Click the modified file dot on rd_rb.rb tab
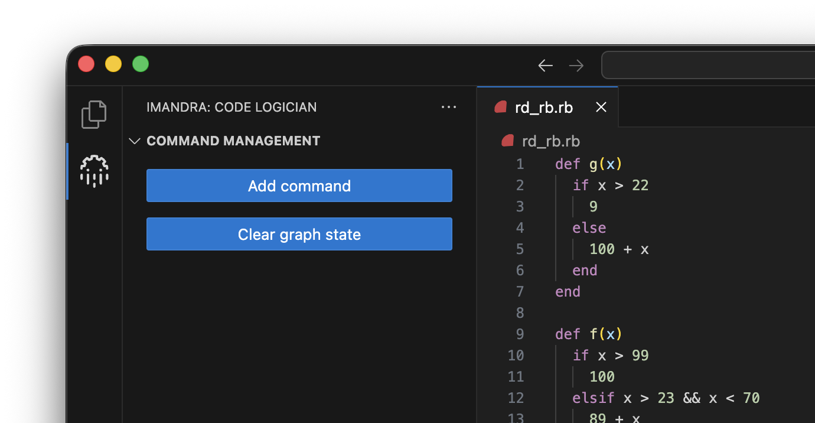Screen dimensions: 815x423 click(500, 107)
